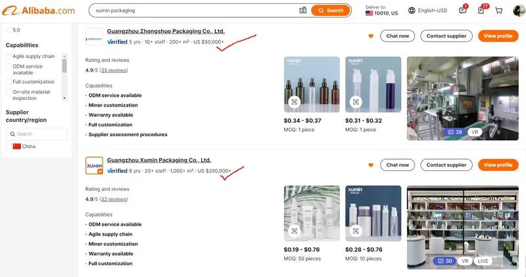Viewport: 526px width, 277px height.
Task: Click Chat now for Guangzhou Zhongshuo Packaging
Action: [397, 36]
